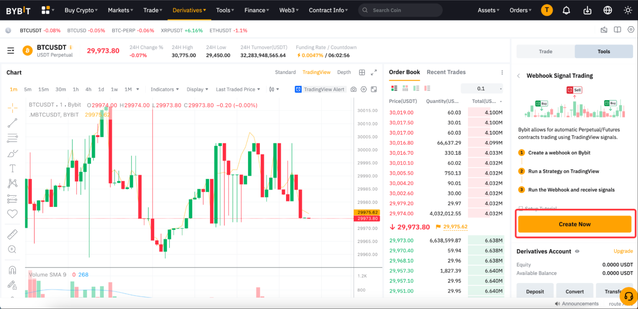This screenshot has width=638, height=309.
Task: Switch to the TradingView chart mode
Action: [317, 72]
